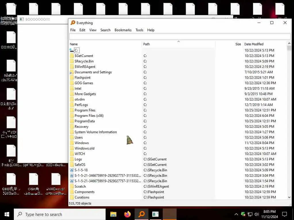Sort results by Date Modified column header
Viewport: 294px width, 220px height.
tap(265, 44)
